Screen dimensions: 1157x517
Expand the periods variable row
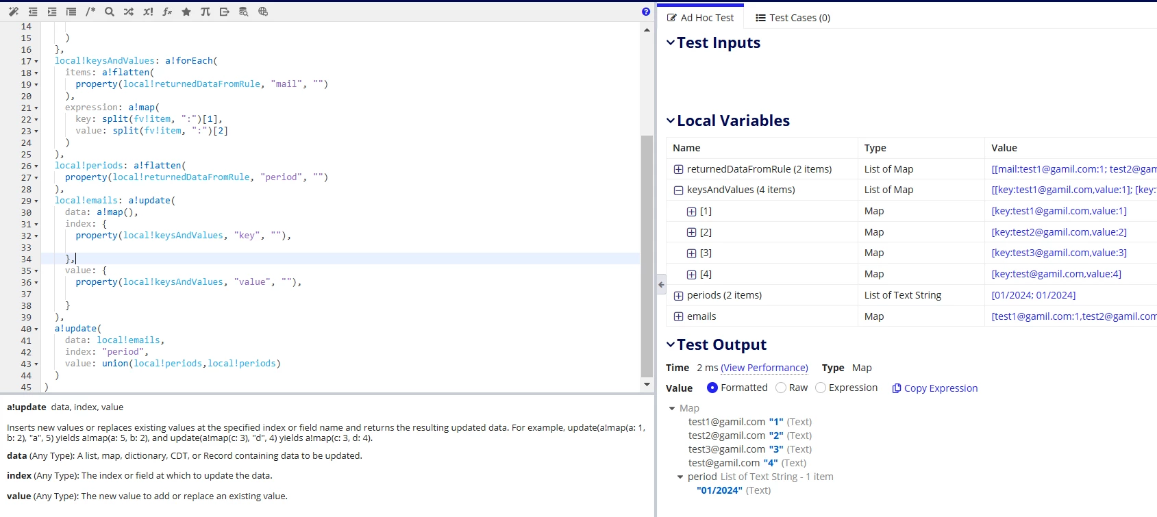[x=678, y=296]
